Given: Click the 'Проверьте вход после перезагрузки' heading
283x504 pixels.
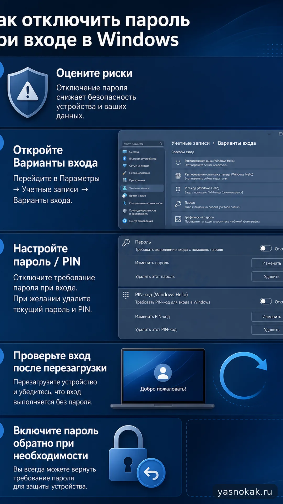Looking at the screenshot, I should tap(60, 362).
